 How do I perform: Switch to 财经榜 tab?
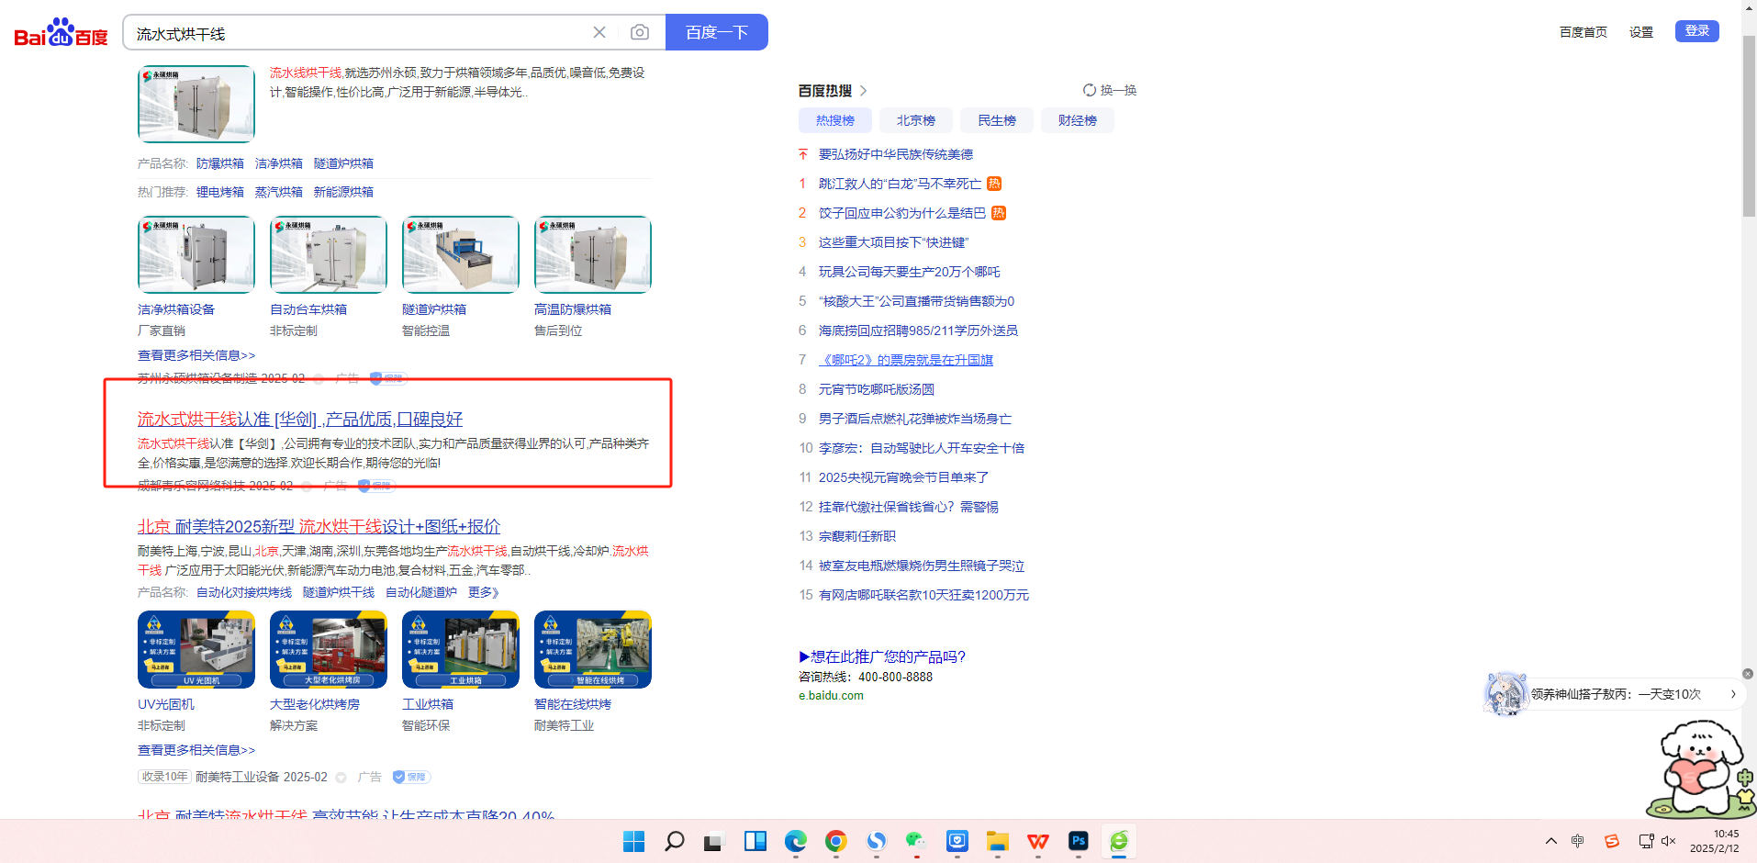click(1077, 120)
